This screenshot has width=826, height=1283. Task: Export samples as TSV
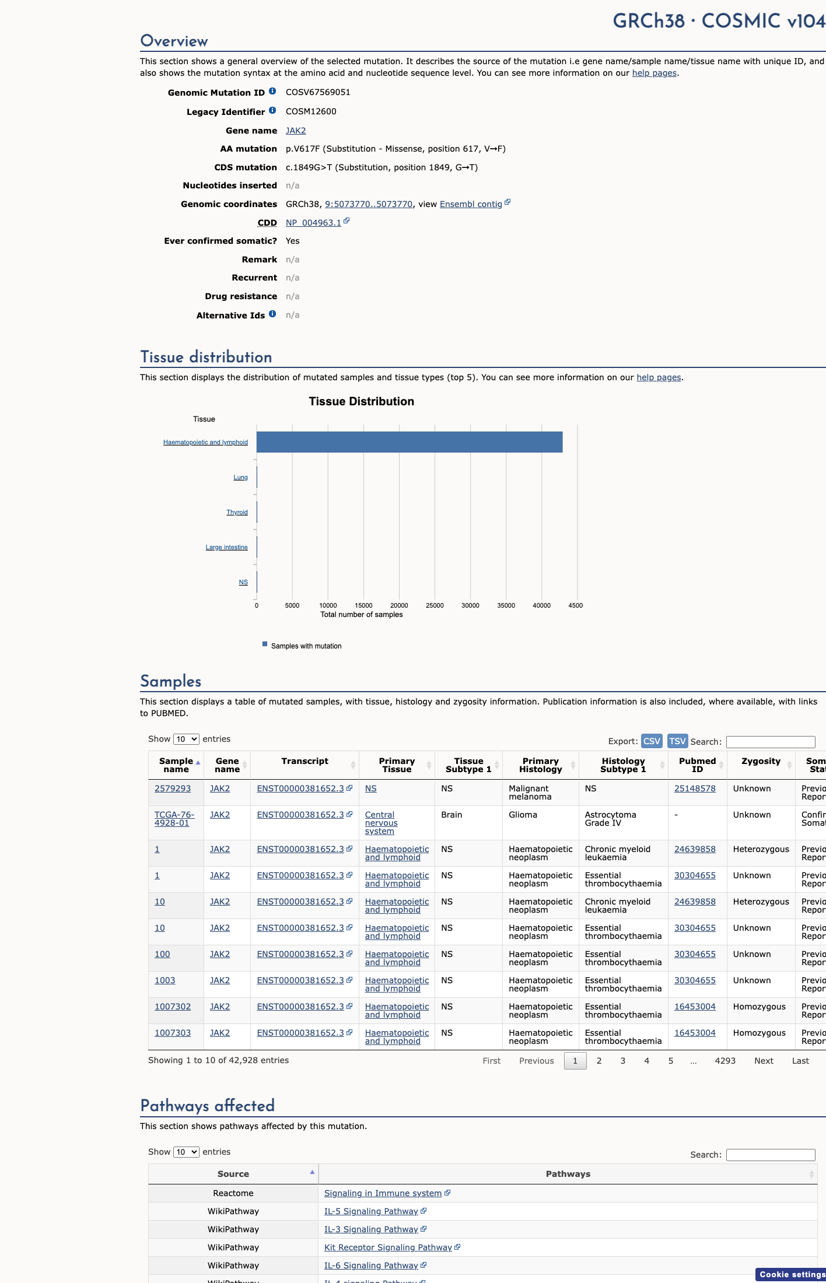(677, 741)
